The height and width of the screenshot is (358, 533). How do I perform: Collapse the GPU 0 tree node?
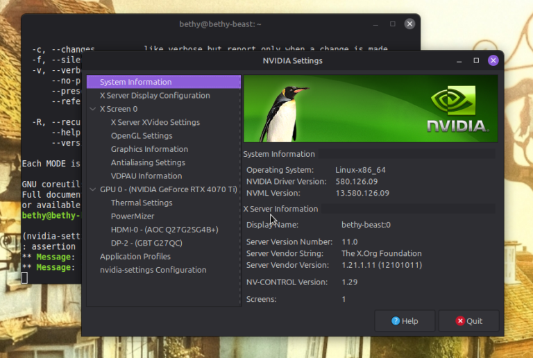pyautogui.click(x=92, y=189)
